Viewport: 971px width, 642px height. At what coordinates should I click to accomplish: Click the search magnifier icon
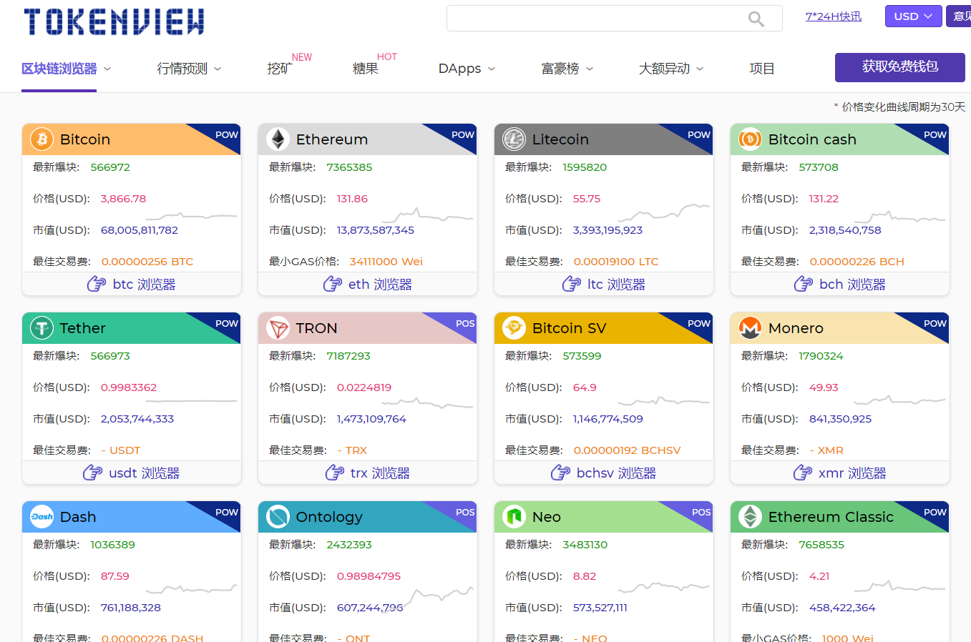click(756, 19)
